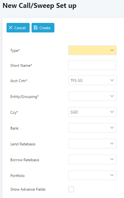Open the SGD currency dropdown
Image resolution: width=124 pixels, height=198 pixels.
92,112
